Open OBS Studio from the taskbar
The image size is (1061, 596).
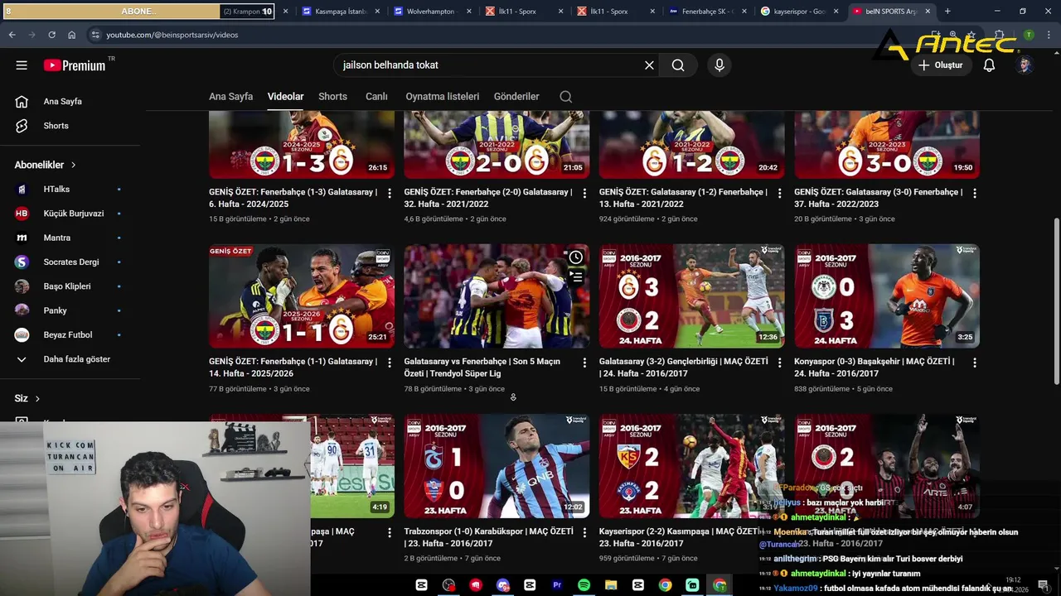(448, 585)
